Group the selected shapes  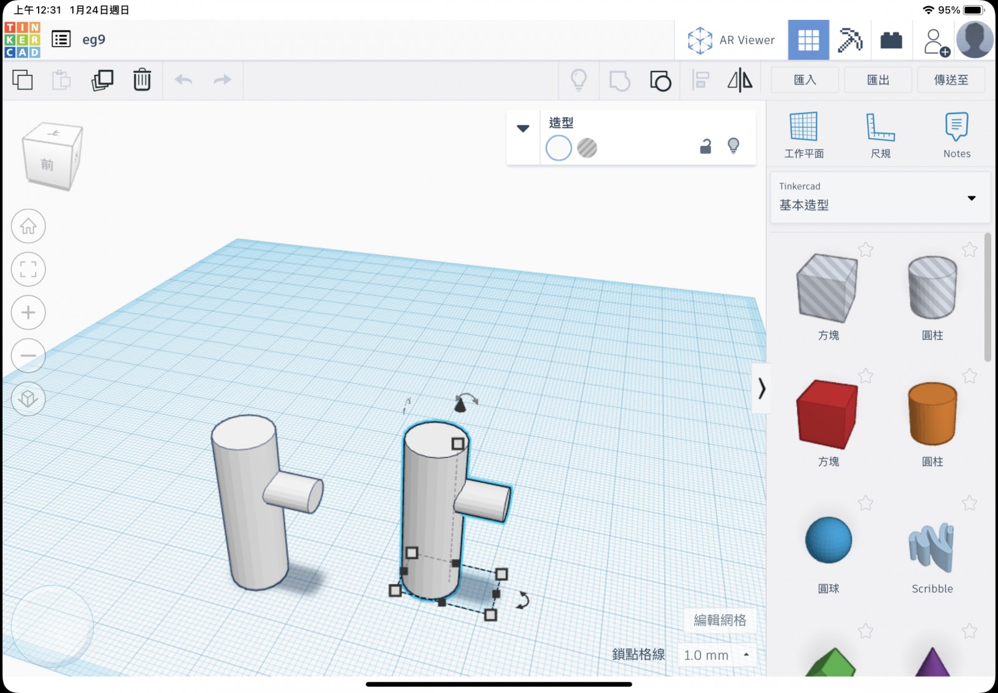pos(619,80)
